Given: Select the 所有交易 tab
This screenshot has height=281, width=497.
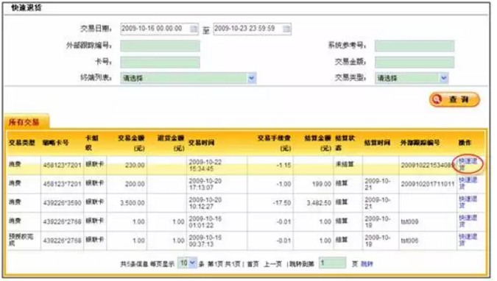Looking at the screenshot, I should pyautogui.click(x=27, y=122).
